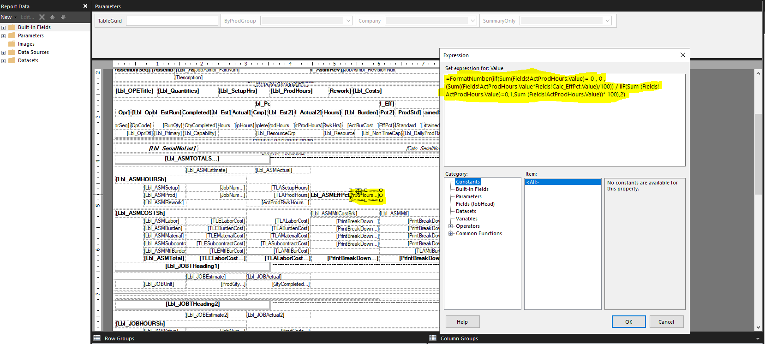Viewport: 765px width, 344px height.
Task: Select Fields (JobHead) category
Action: [x=475, y=204]
